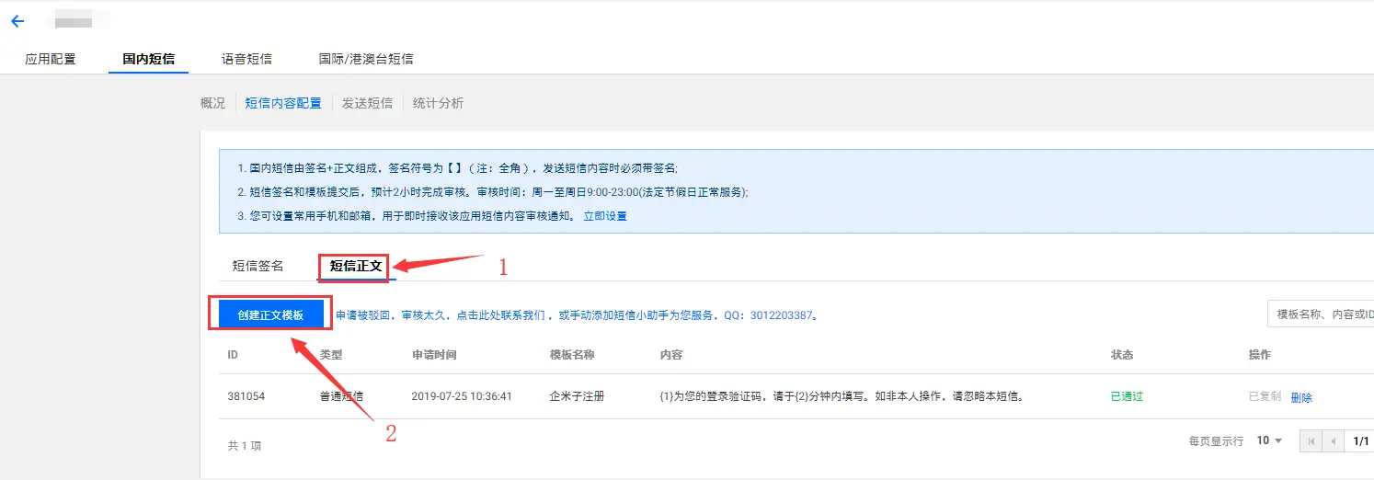
Task: Open the 语音短信 tab
Action: pyautogui.click(x=246, y=59)
